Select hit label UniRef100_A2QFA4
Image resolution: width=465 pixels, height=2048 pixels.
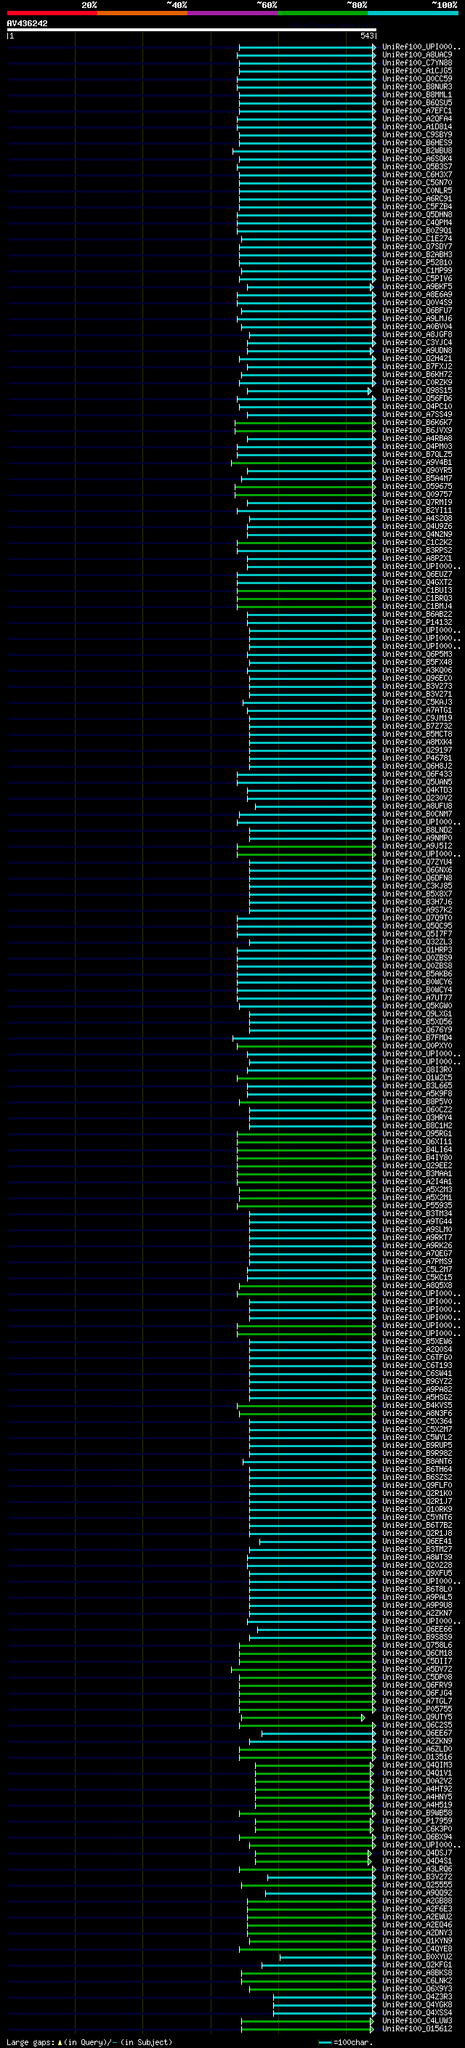tap(417, 118)
